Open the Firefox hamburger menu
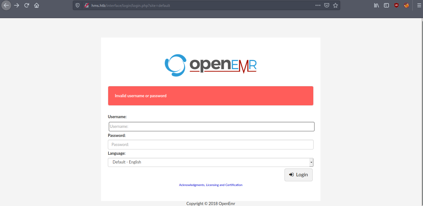 point(419,5)
